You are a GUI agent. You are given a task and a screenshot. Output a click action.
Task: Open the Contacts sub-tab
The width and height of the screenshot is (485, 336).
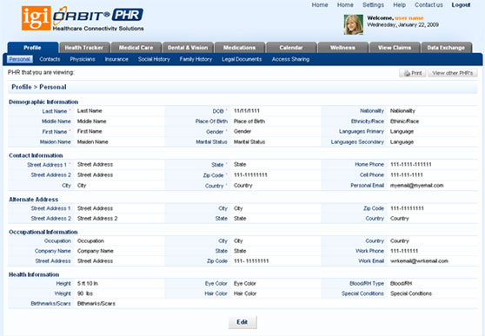coord(50,59)
